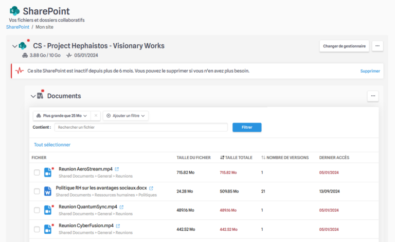Click the Word file icon for Politique RH
Viewport: 395px width, 242px height.
coord(48,192)
